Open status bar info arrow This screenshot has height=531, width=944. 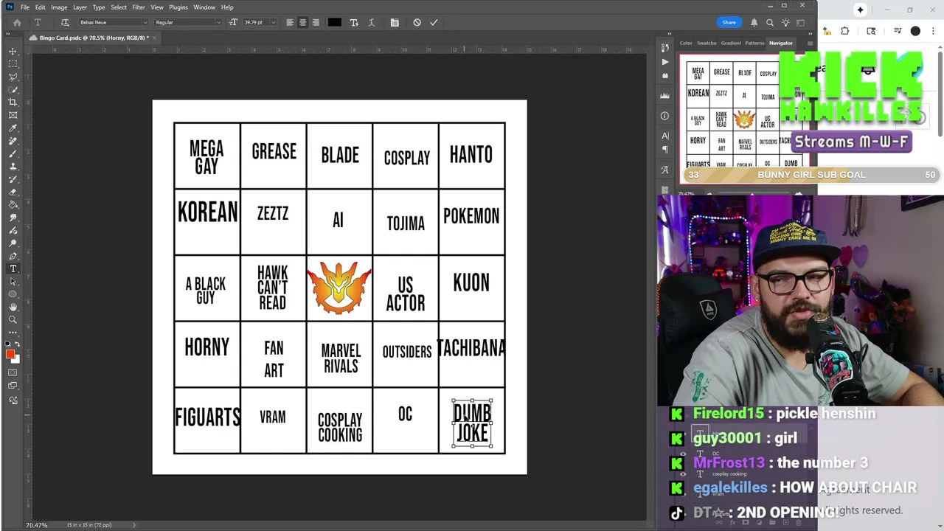point(133,525)
